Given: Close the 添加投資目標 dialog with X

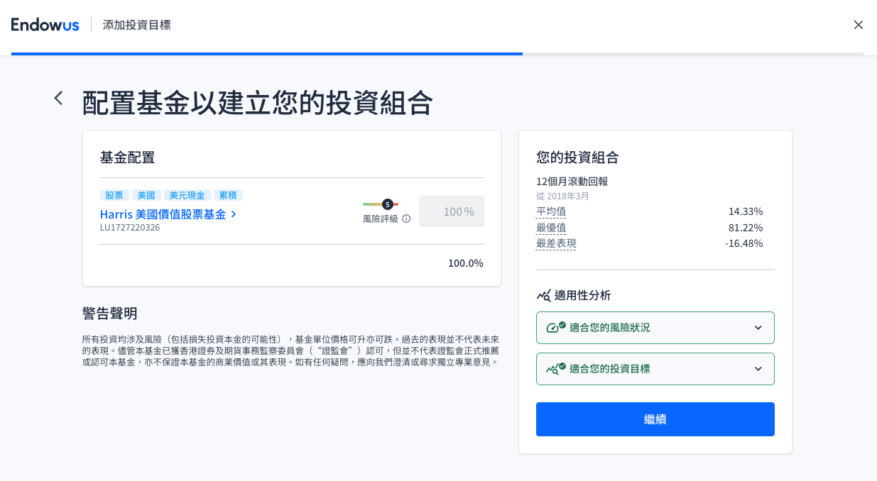Looking at the screenshot, I should click(x=858, y=25).
